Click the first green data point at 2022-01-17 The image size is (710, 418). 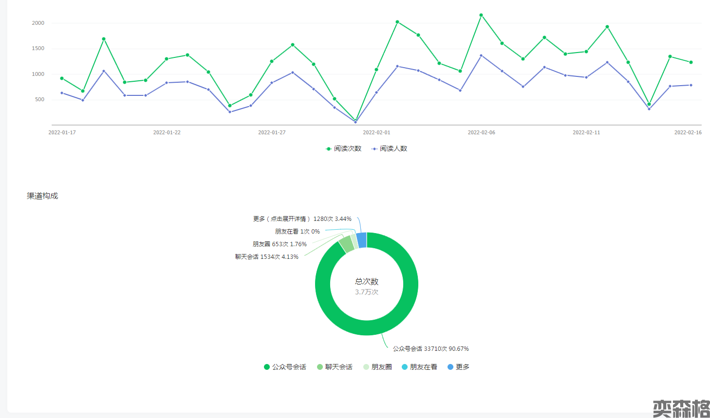[x=62, y=78]
